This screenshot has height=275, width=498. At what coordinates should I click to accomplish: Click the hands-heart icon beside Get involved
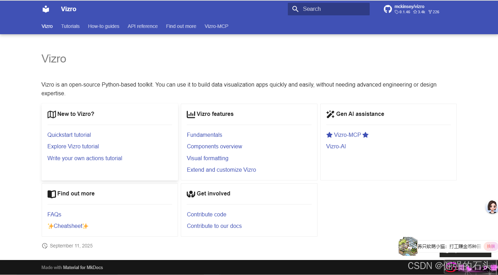191,194
